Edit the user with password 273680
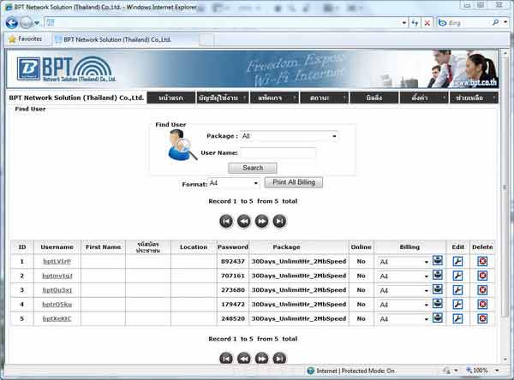514x380 pixels. pos(457,290)
